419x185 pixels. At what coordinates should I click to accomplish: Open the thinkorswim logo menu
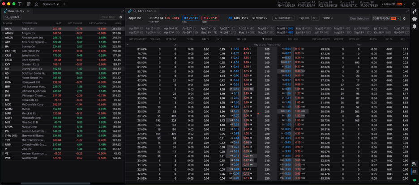click(x=21, y=4)
